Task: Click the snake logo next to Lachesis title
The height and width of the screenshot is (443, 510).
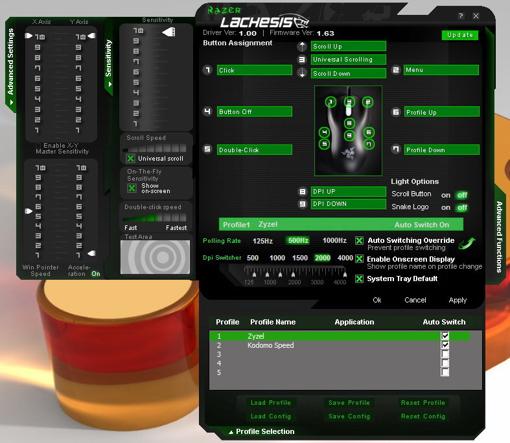Action: pyautogui.click(x=301, y=21)
